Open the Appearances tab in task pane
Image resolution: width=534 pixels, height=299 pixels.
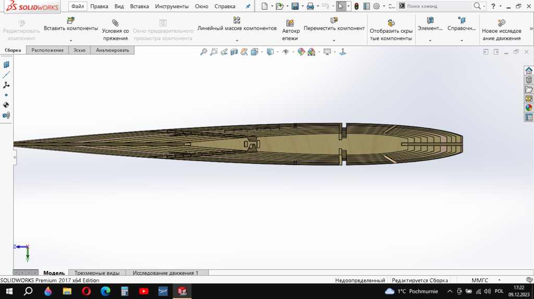(529, 108)
